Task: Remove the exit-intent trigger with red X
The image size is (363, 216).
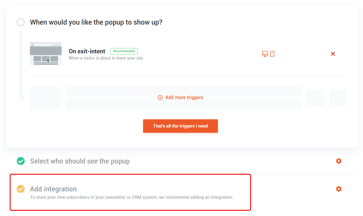Action: (x=333, y=54)
